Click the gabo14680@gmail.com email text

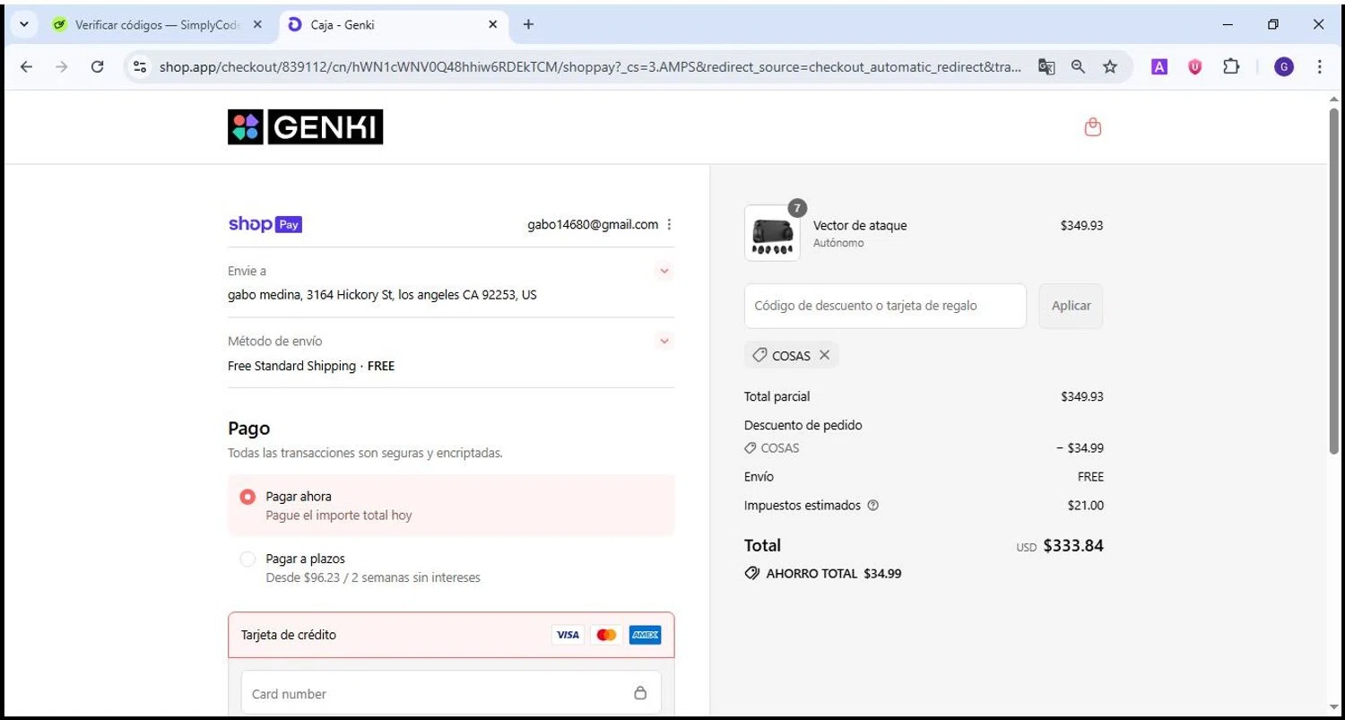click(593, 225)
